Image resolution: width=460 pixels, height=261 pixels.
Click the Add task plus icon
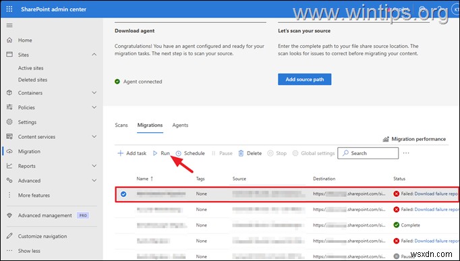coord(120,153)
